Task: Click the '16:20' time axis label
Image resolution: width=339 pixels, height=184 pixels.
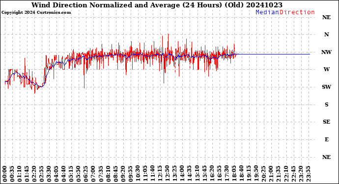Action: point(212,174)
